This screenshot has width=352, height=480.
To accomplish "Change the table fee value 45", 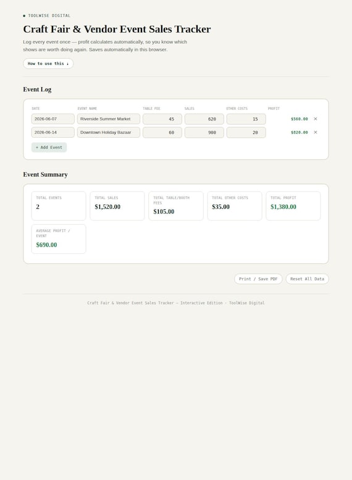I will click(x=162, y=119).
